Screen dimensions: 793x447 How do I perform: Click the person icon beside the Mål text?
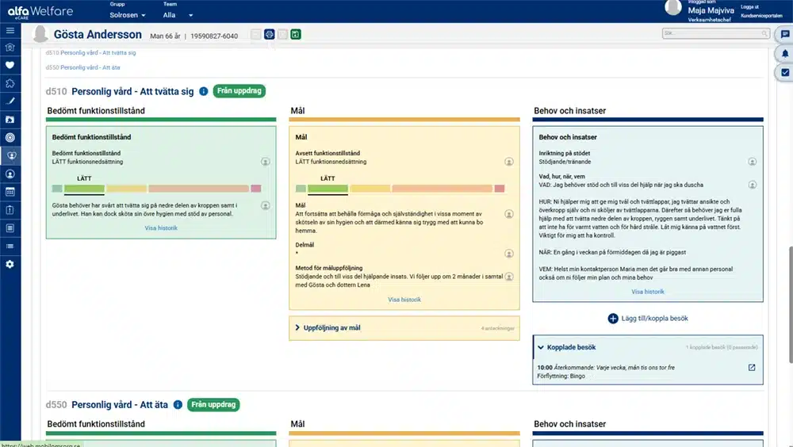click(509, 214)
